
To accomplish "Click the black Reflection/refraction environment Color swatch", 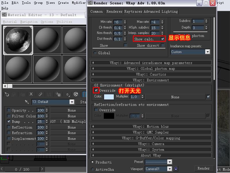I will [x=109, y=116].
